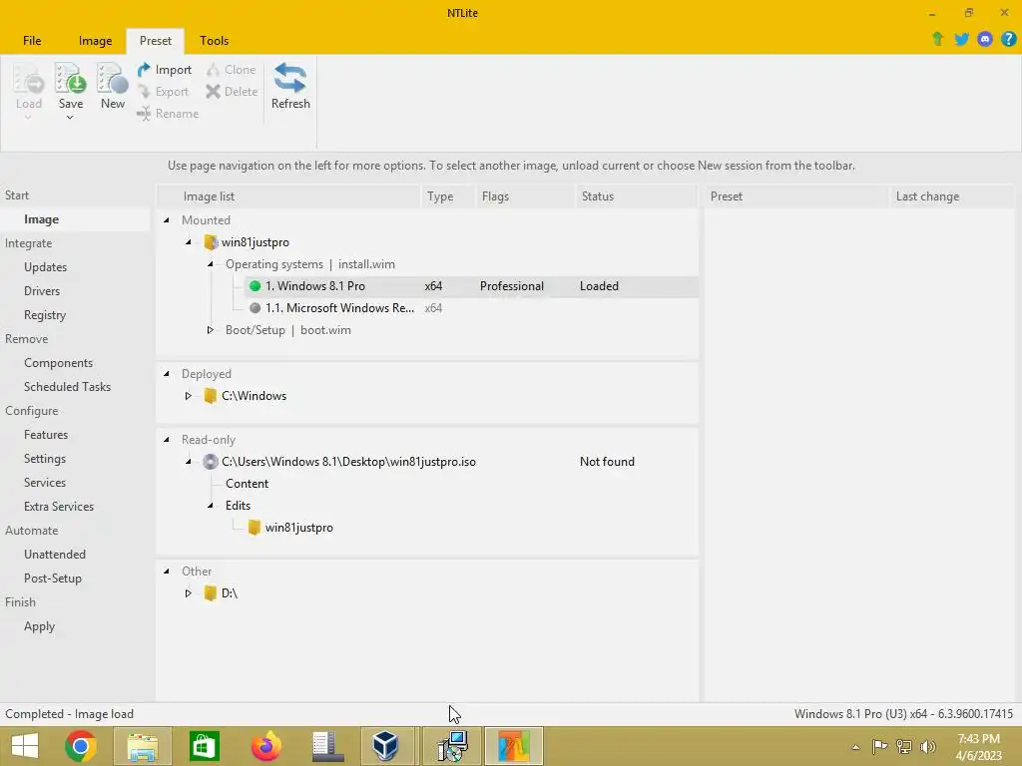The image size is (1022, 766).
Task: Select Microsoft Windows Recovery image row
Action: pyautogui.click(x=471, y=308)
